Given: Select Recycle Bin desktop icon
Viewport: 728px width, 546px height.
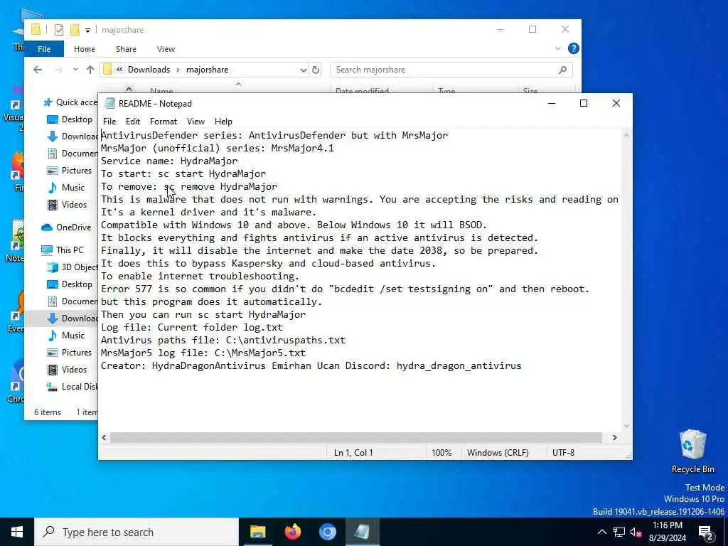Looking at the screenshot, I should pyautogui.click(x=692, y=451).
